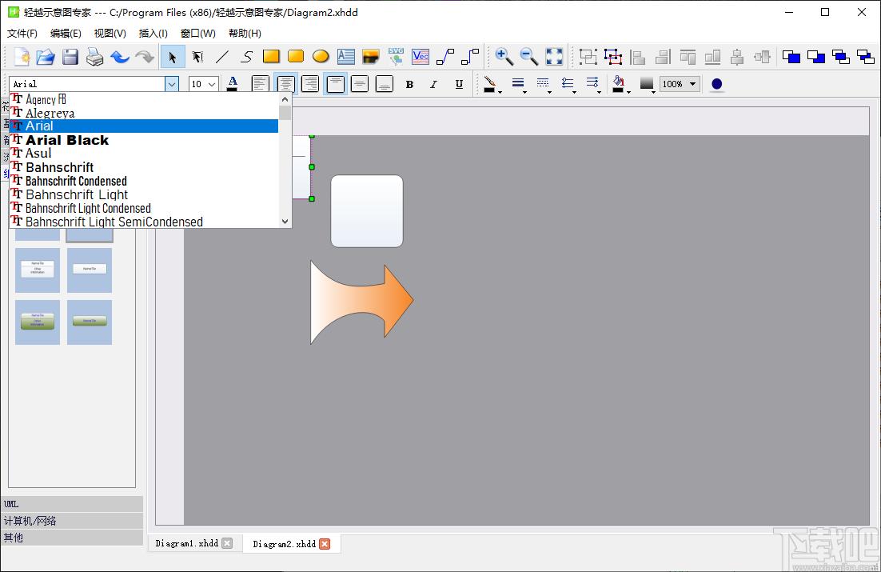Save with the floppy disk icon
This screenshot has height=572, width=881.
70,57
